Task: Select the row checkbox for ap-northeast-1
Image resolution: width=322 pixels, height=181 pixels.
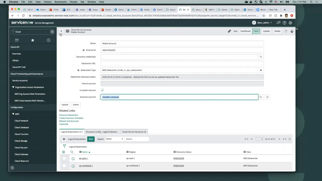Action: click(64, 166)
